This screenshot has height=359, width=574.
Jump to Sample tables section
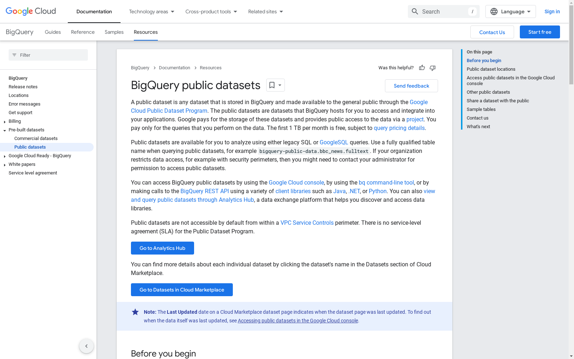coord(481,109)
